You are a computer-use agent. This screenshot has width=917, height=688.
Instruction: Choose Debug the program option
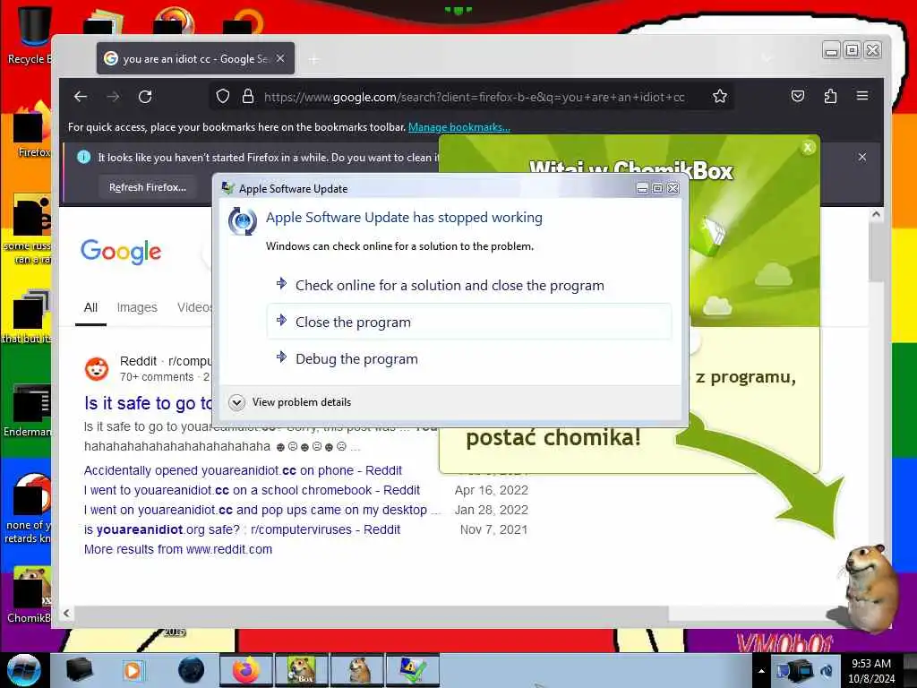point(469,358)
